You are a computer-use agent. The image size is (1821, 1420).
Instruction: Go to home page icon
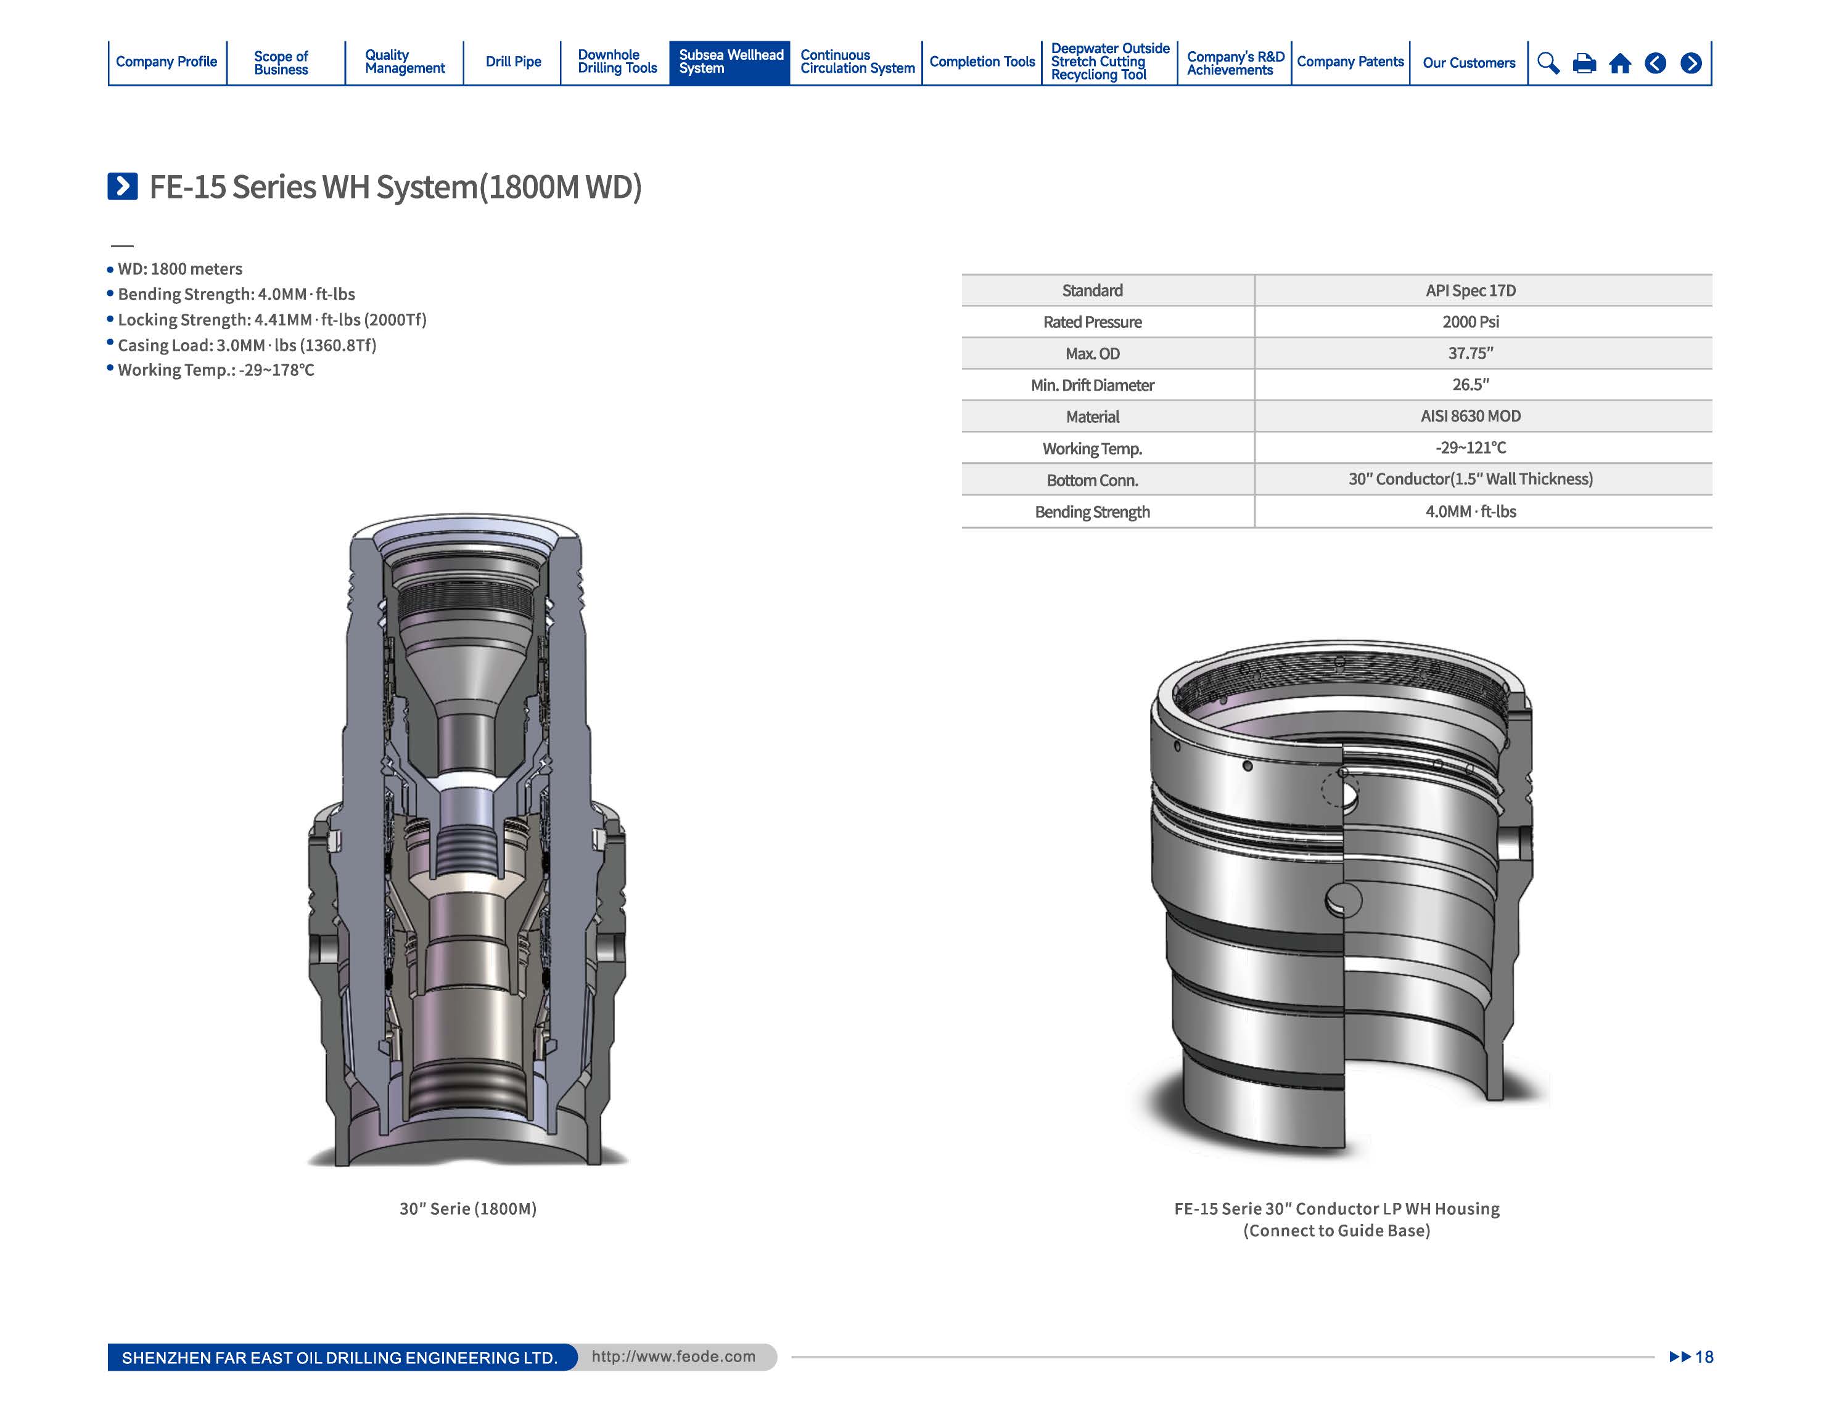click(1620, 63)
